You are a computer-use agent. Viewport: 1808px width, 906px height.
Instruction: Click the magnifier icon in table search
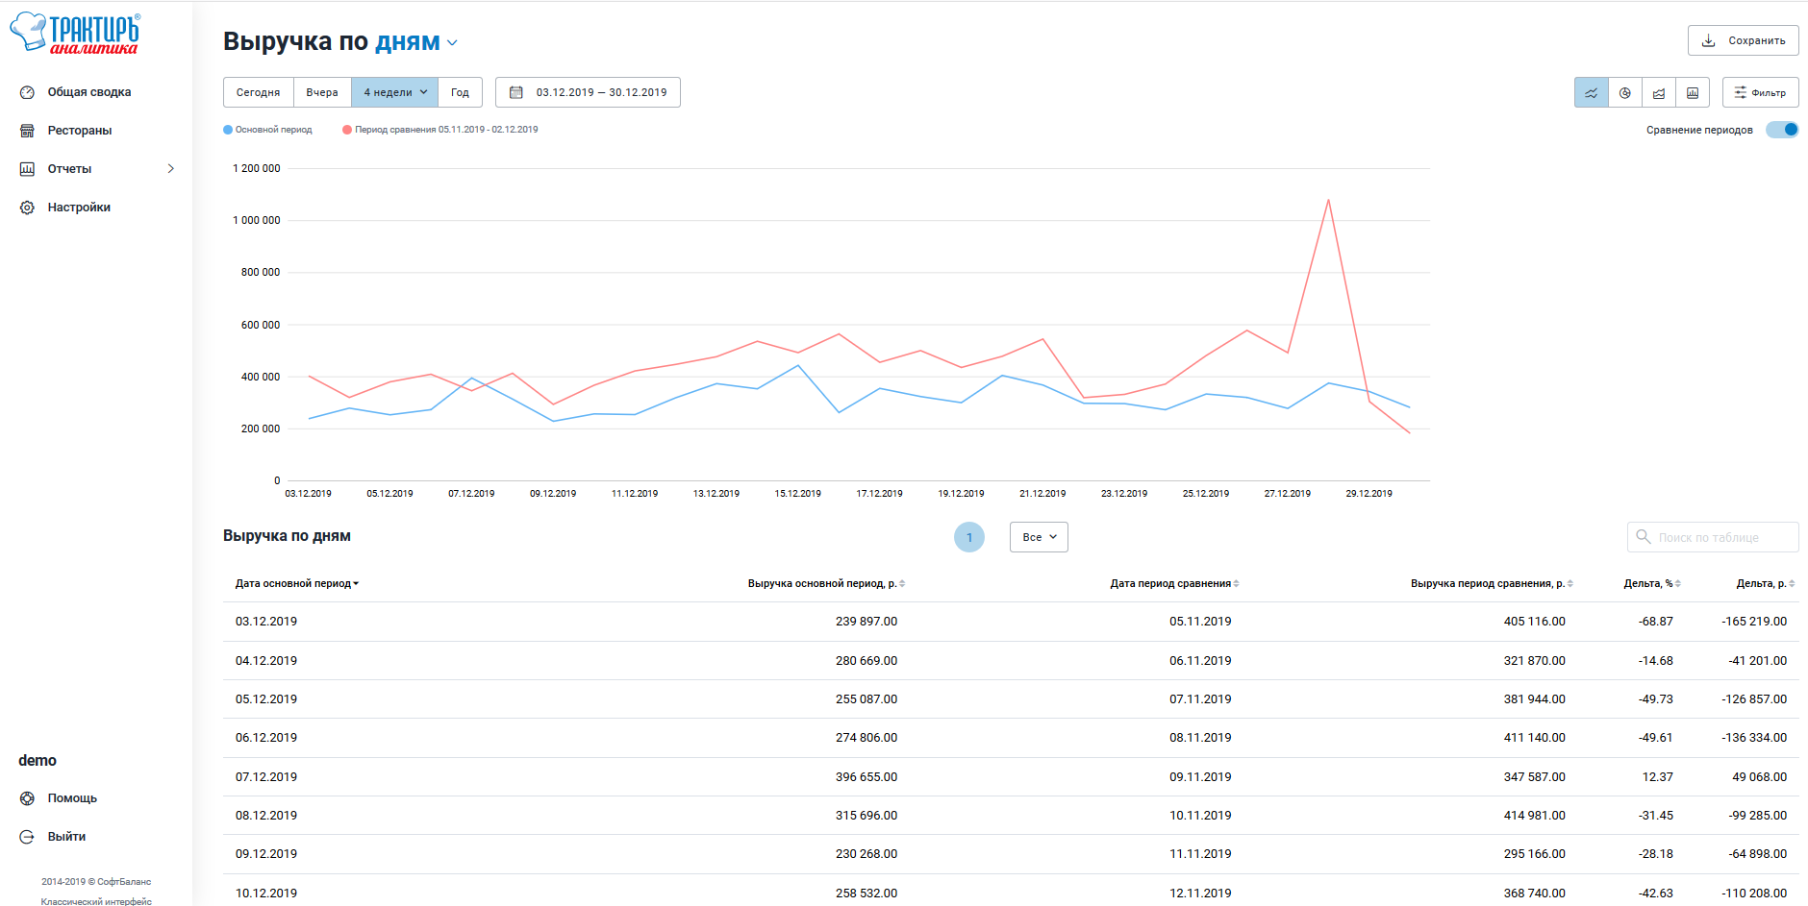point(1644,537)
